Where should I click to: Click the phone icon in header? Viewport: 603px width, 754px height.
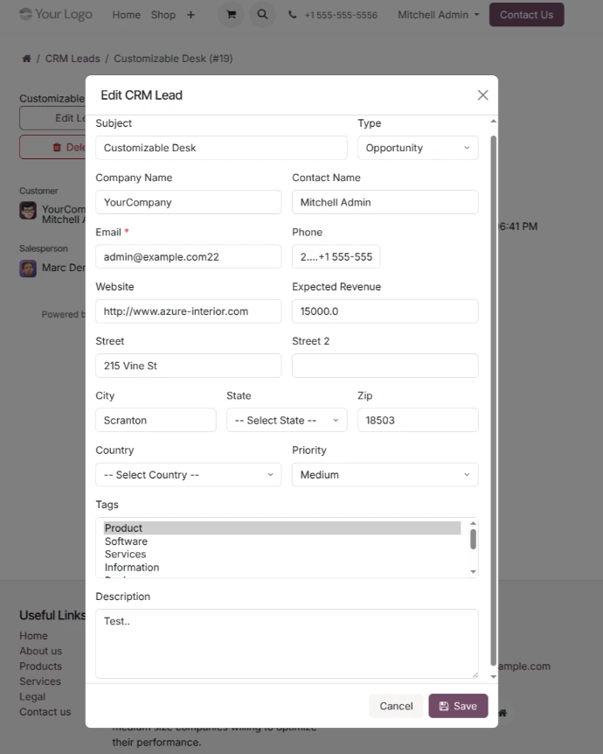click(x=292, y=15)
